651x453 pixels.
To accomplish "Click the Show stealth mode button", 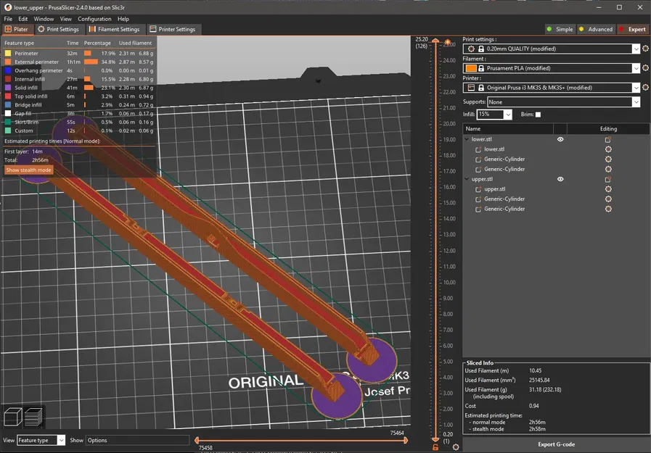I will (29, 170).
